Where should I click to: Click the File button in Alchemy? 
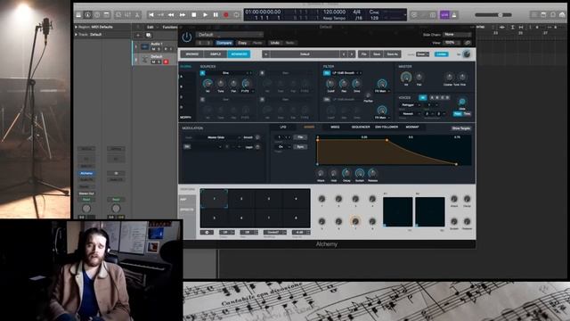[364, 54]
